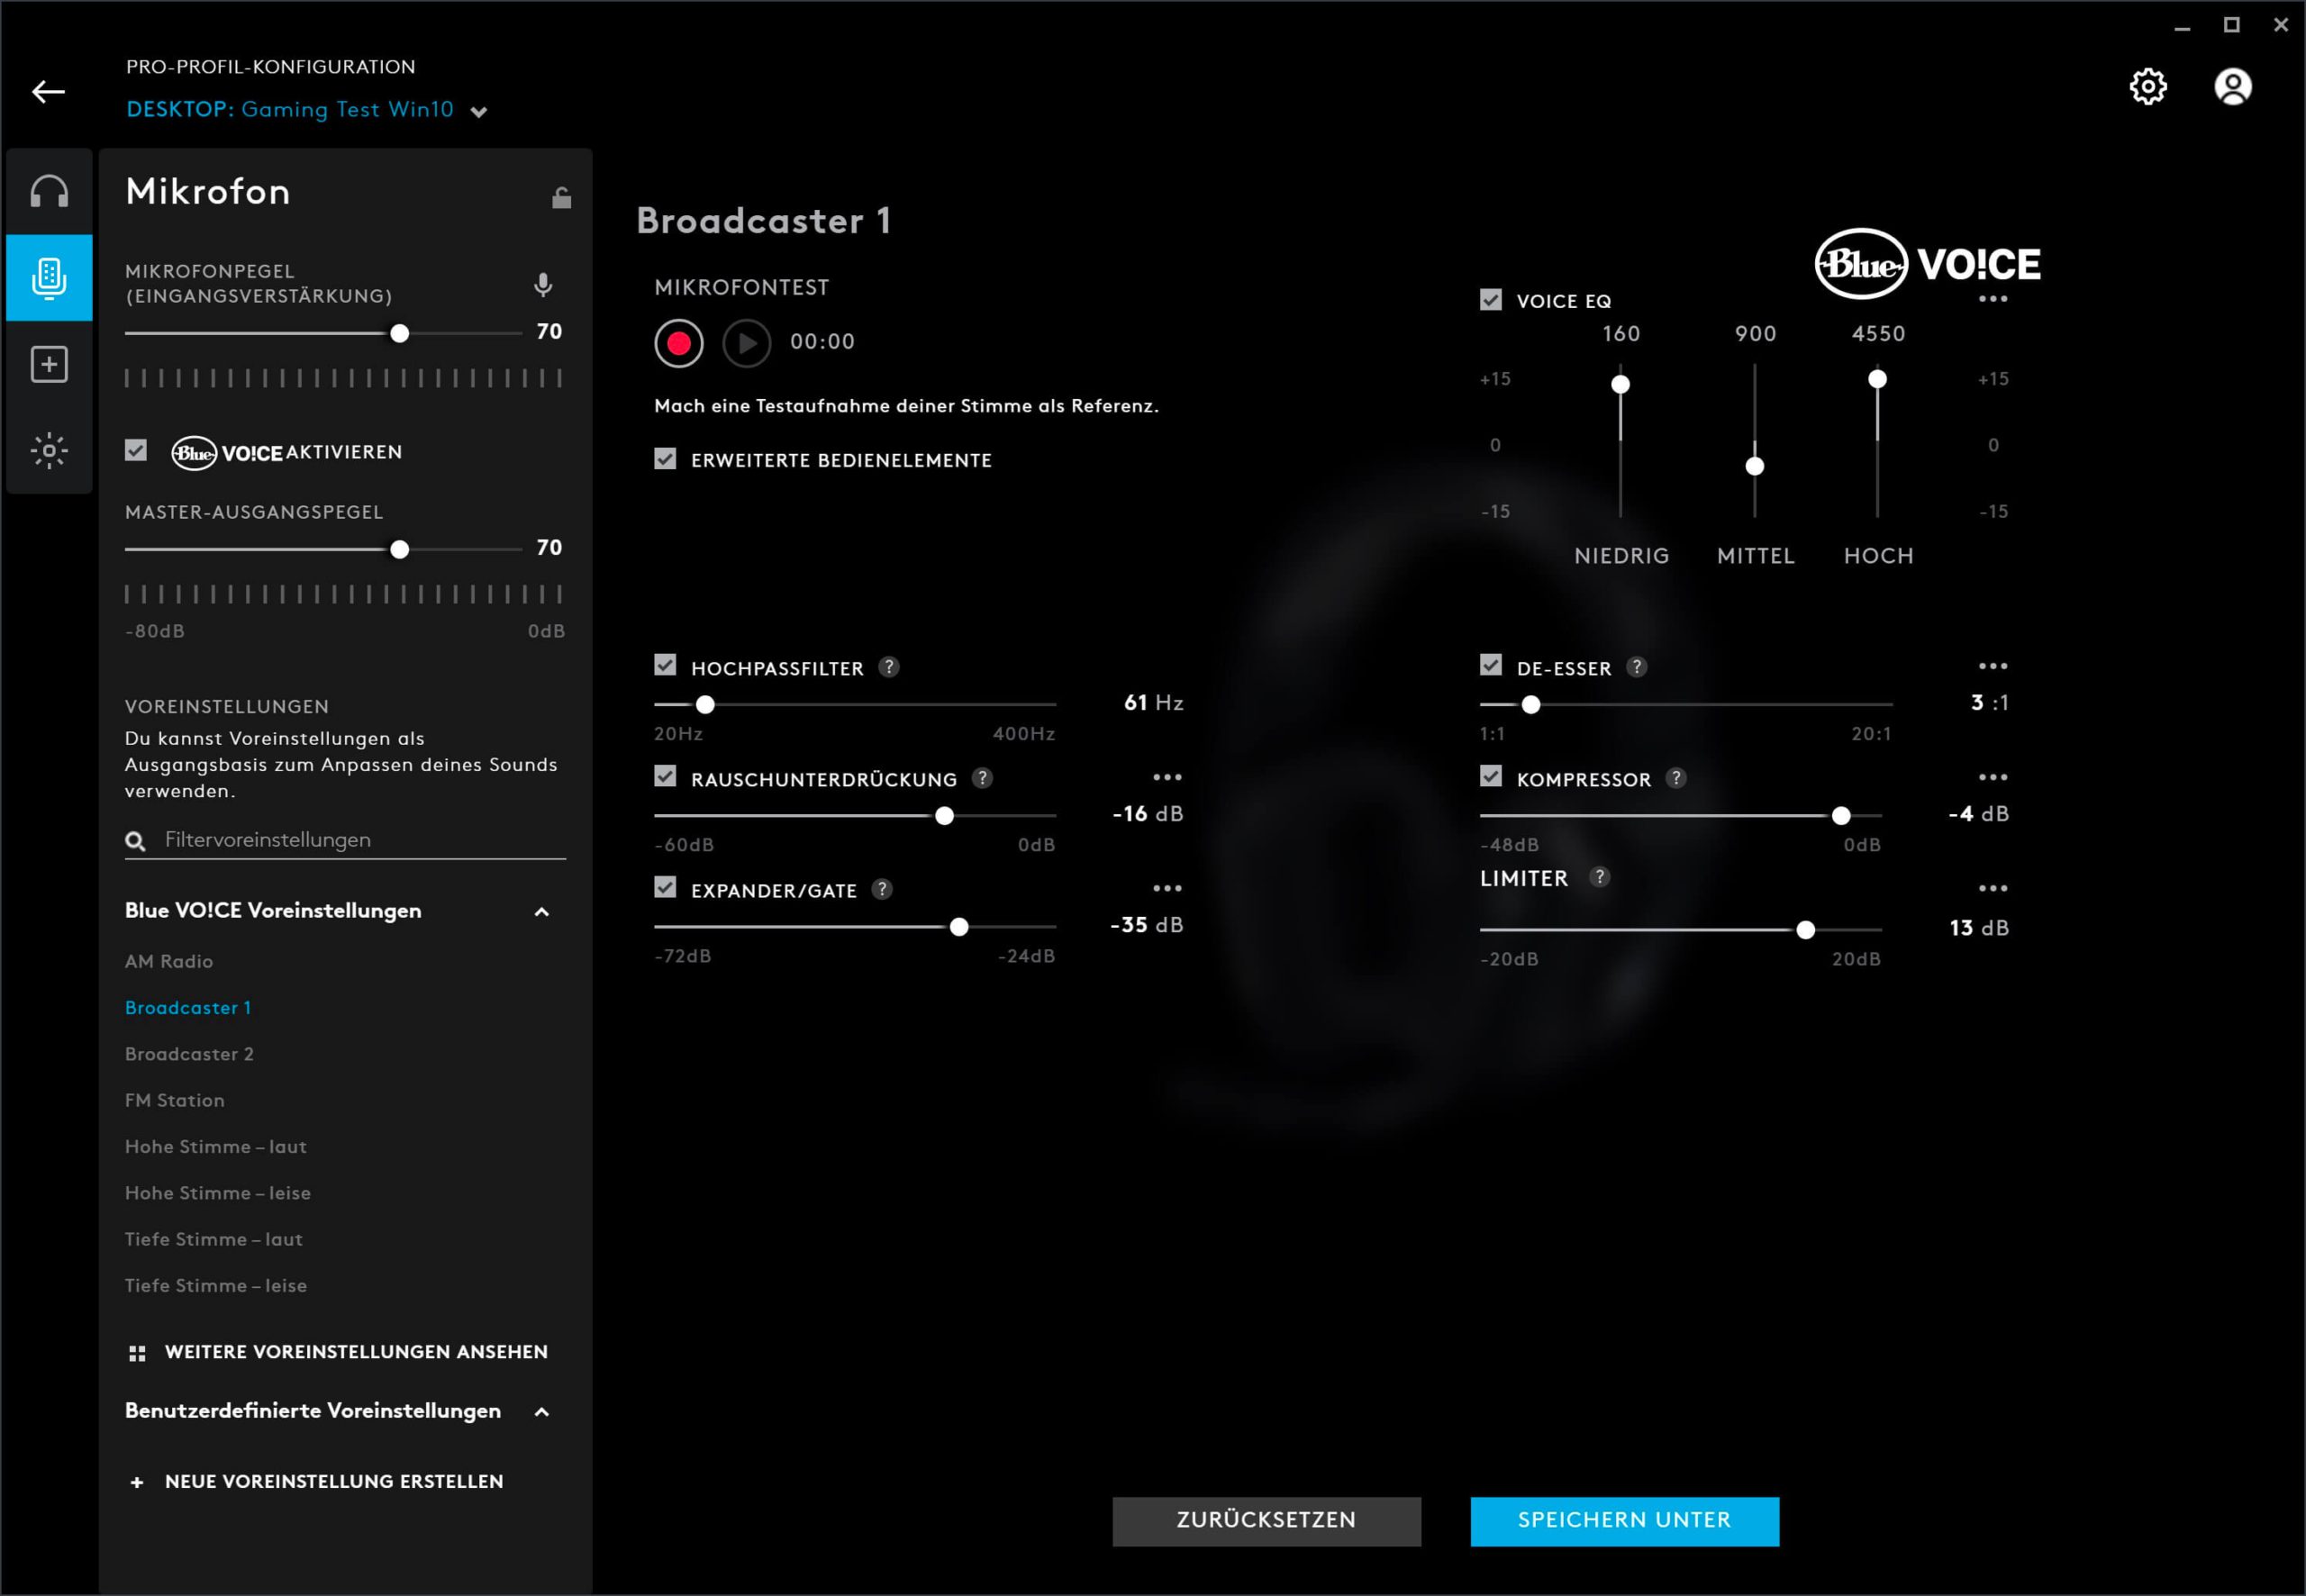The width and height of the screenshot is (2306, 1596).
Task: Choose the FM Station preset
Action: (174, 1100)
